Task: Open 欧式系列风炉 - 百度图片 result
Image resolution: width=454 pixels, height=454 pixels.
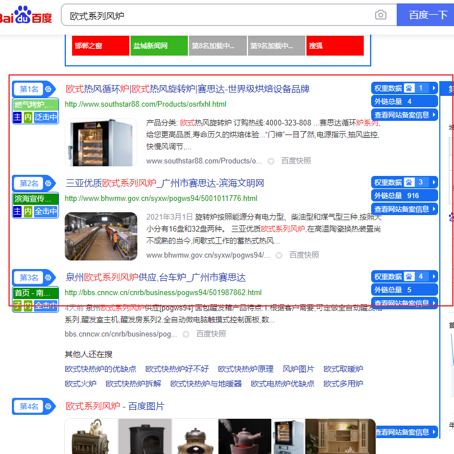Action: point(115,406)
